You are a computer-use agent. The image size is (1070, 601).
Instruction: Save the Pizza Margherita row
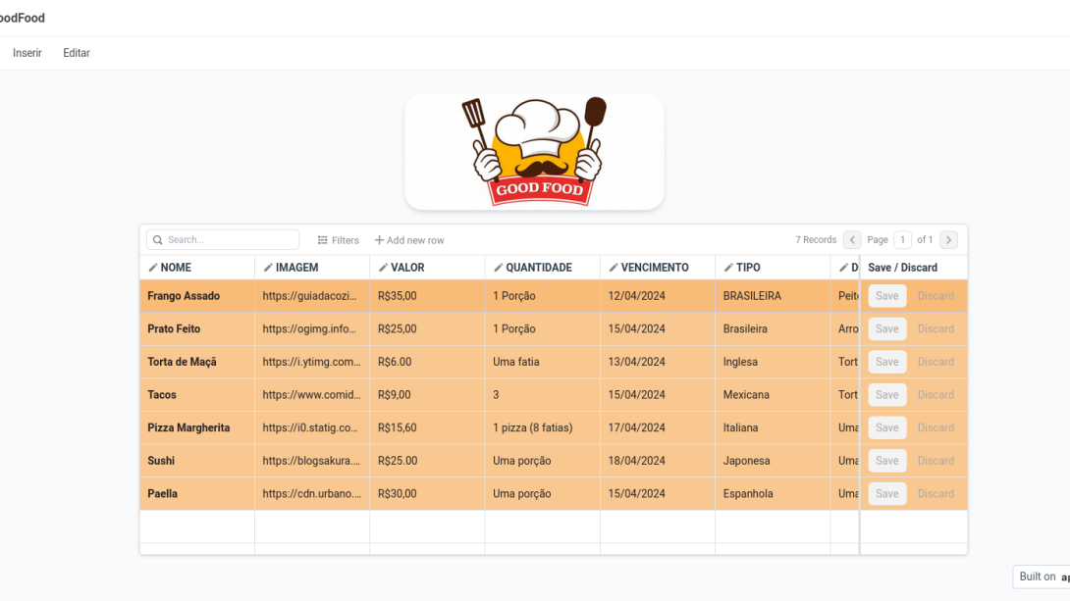[887, 427]
